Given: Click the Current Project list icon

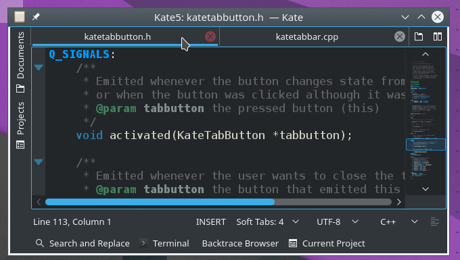Looking at the screenshot, I should (x=293, y=243).
